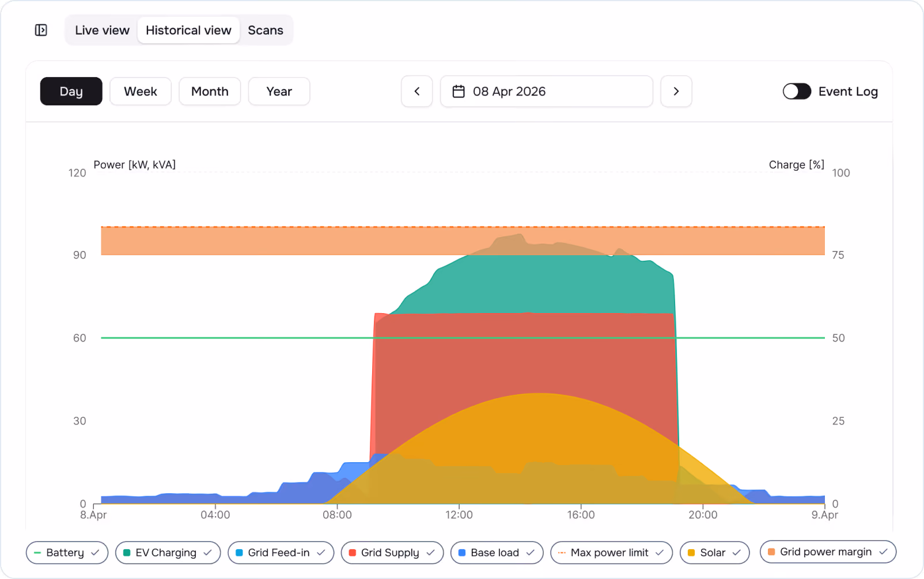Screen dimensions: 924x579
Task: Toggle the sidebar panel icon
Action: (x=41, y=30)
